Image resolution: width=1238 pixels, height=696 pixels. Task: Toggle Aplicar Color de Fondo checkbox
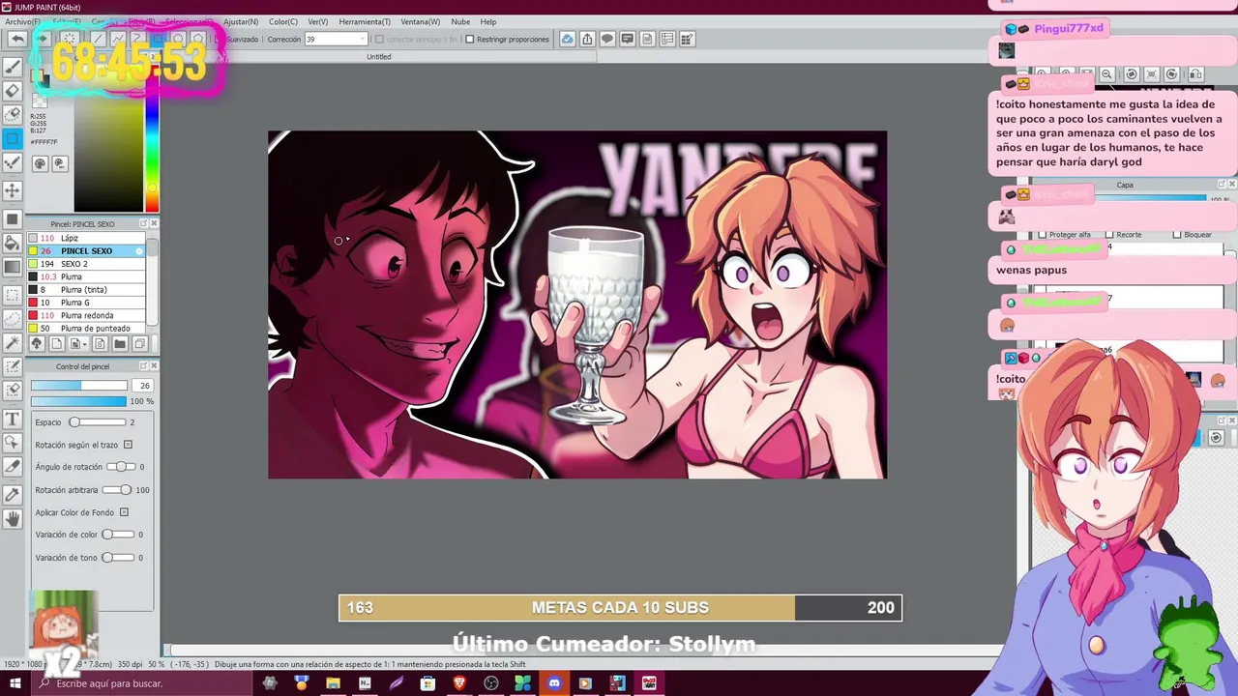pos(124,512)
